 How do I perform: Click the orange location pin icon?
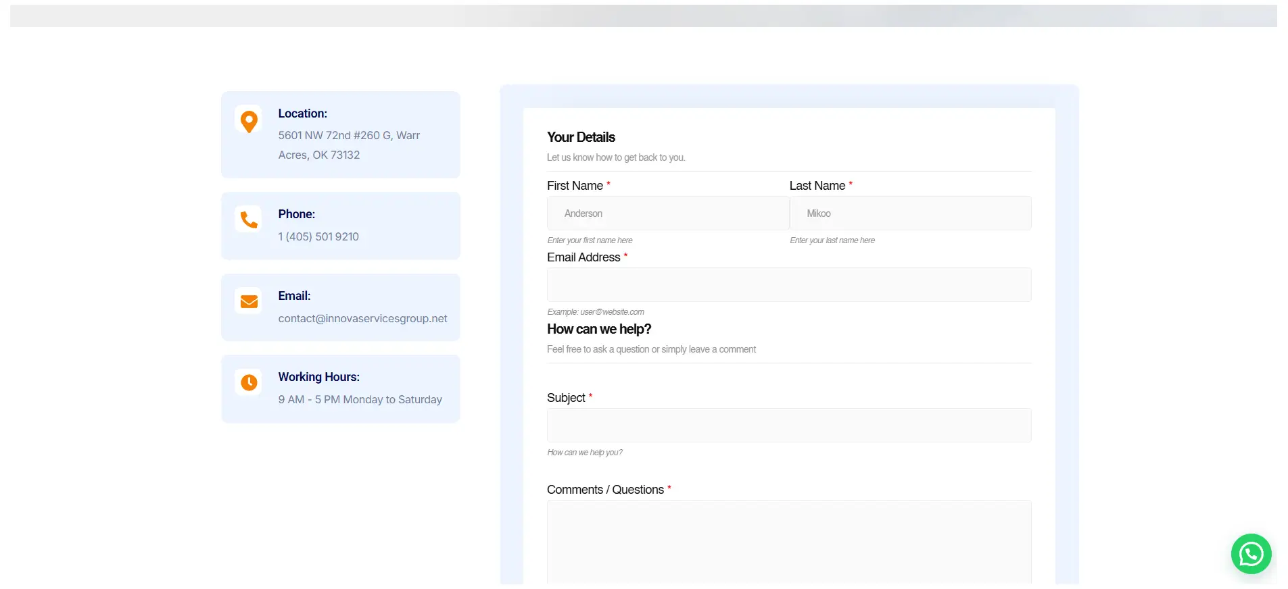click(249, 121)
